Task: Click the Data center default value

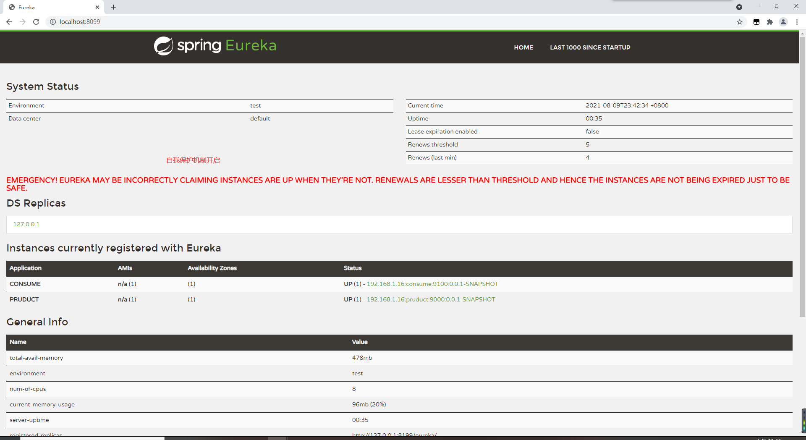Action: (260, 118)
